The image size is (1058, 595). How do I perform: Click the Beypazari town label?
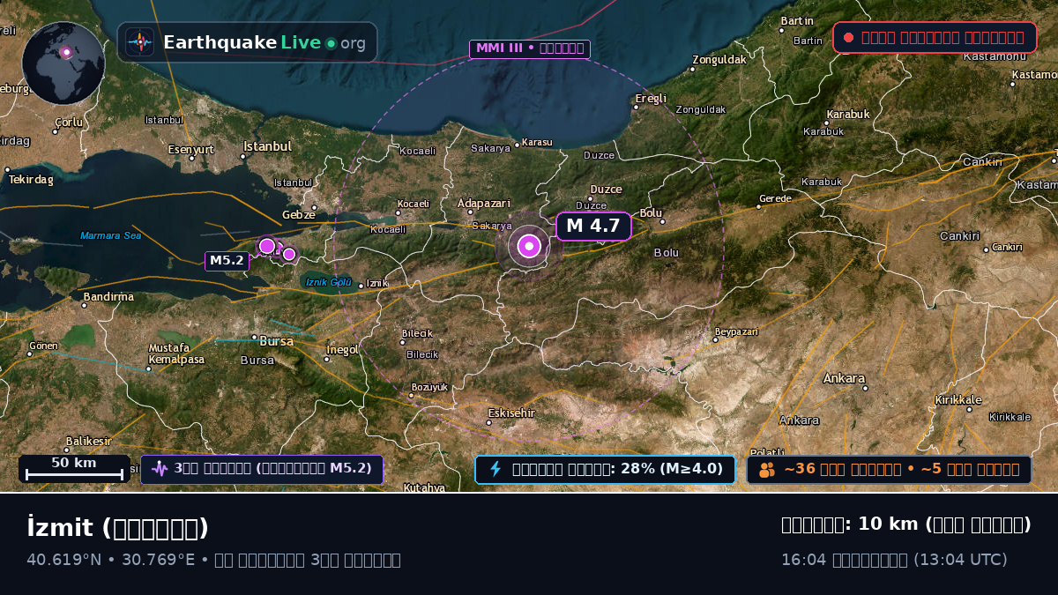tap(736, 331)
